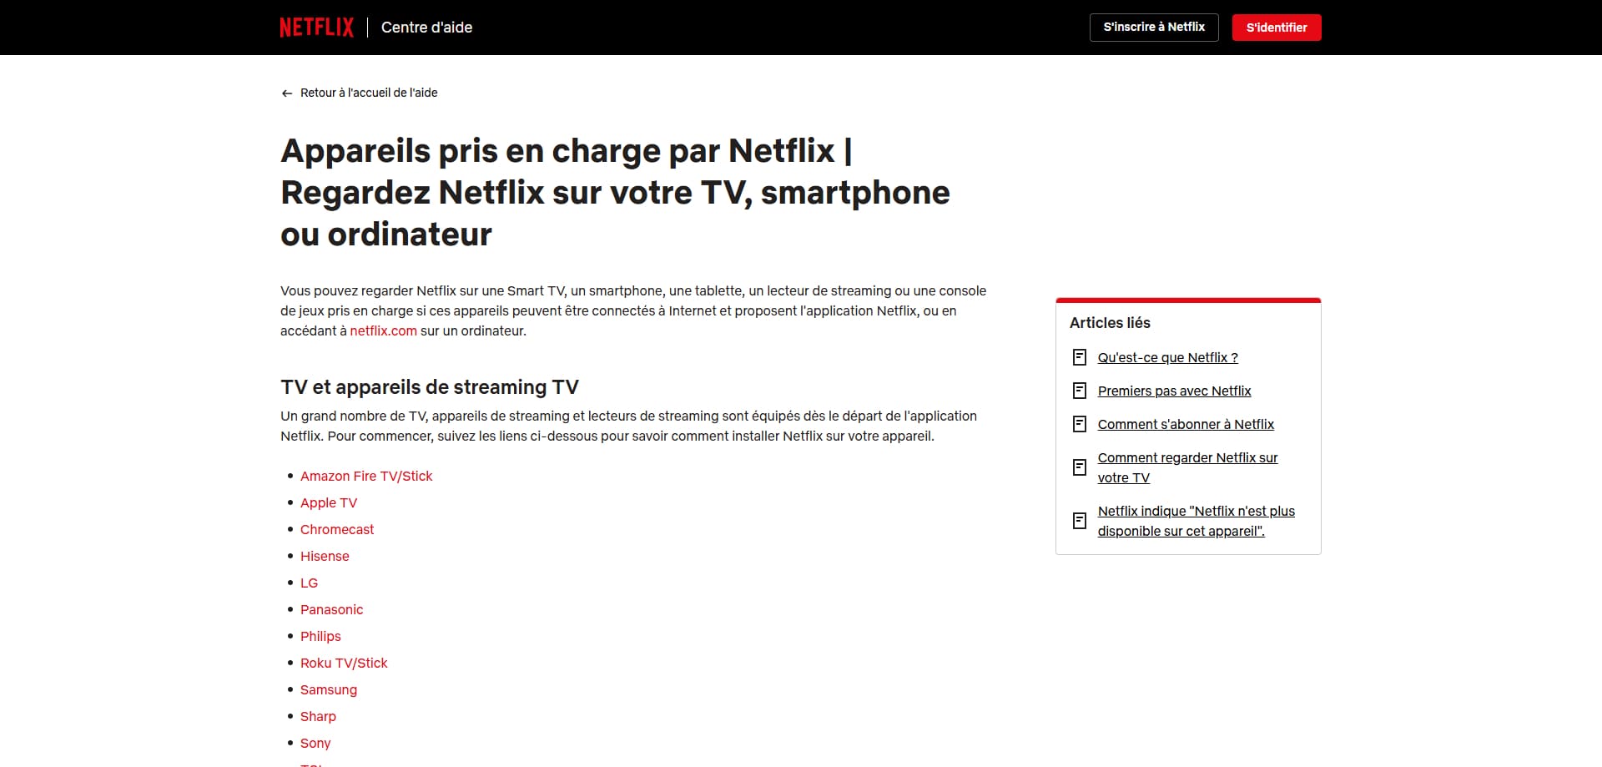Click the Appareils pris en charge page title
The width and height of the screenshot is (1602, 767).
click(615, 192)
